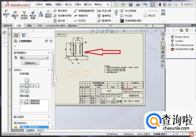Select the 形位公差 geometric tolerance tool

tap(105, 11)
